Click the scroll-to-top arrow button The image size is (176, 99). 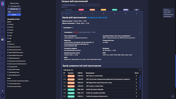(x=173, y=96)
